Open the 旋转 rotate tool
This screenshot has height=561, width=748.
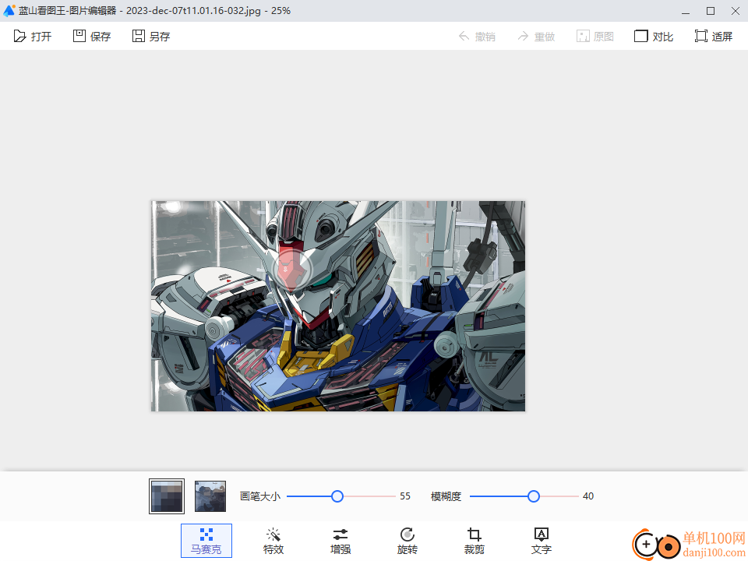point(407,541)
